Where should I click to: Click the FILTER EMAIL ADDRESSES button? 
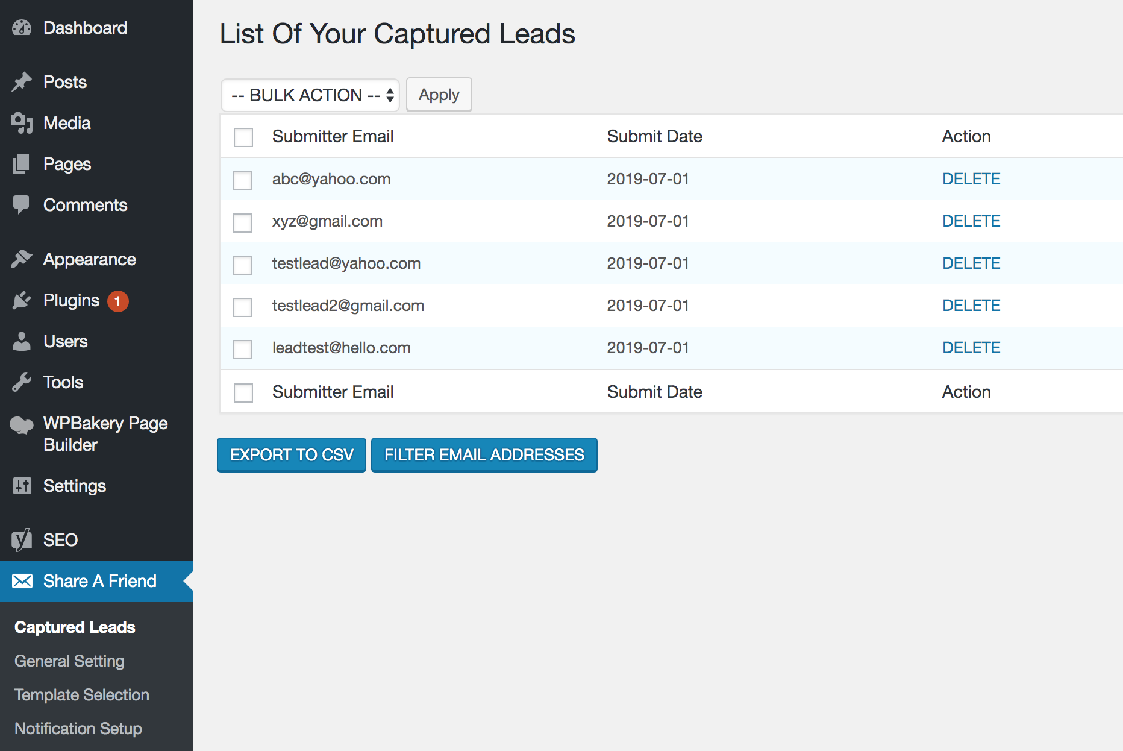pyautogui.click(x=484, y=455)
